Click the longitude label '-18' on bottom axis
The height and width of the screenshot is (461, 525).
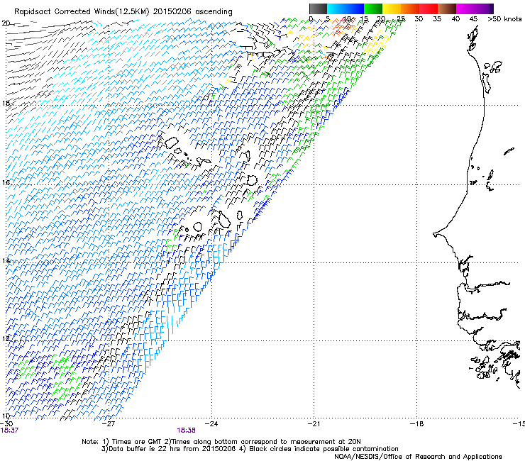pyautogui.click(x=417, y=424)
